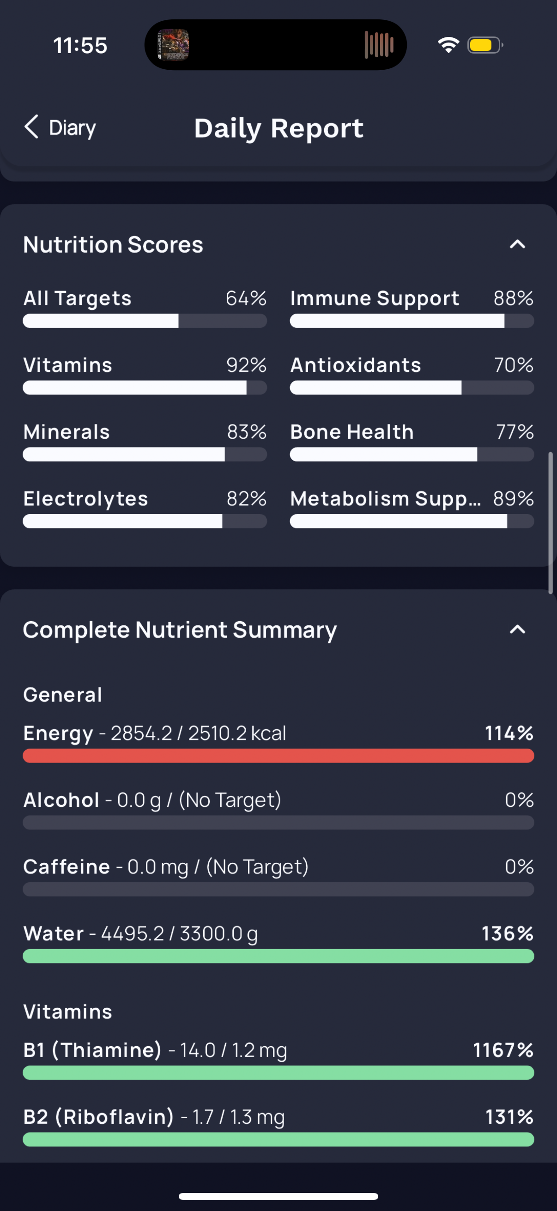Screen dimensions: 557x1211
Task: Tap the Bone Health score
Action: [x=412, y=441]
